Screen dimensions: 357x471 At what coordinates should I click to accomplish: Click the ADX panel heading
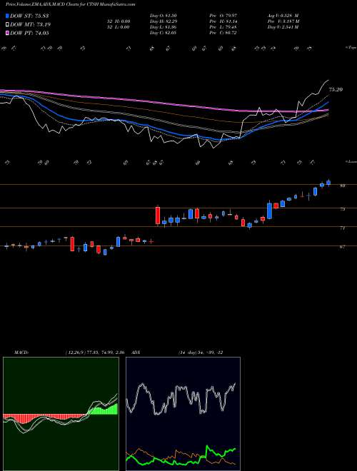click(x=136, y=353)
